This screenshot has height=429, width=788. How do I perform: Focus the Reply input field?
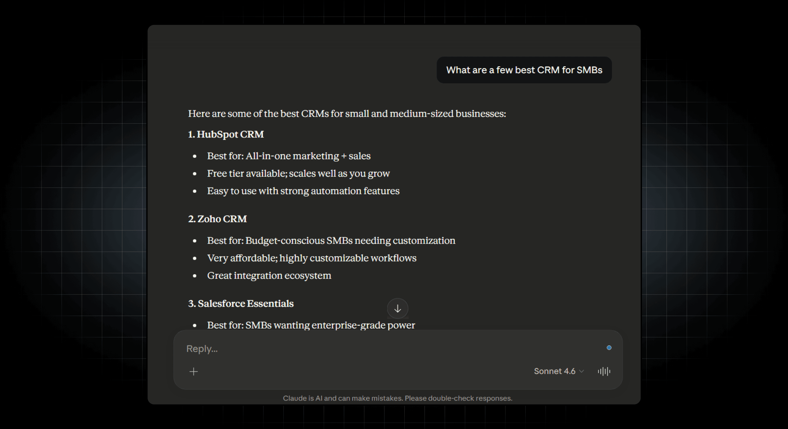point(367,349)
